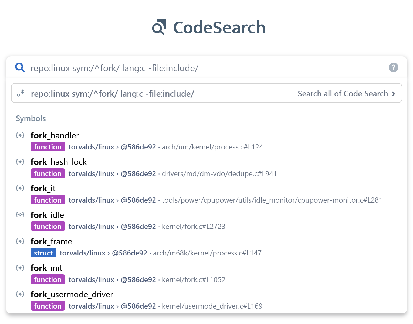
Task: Open kernel/usermode_driver.c#L169 file path
Action: pyautogui.click(x=212, y=306)
